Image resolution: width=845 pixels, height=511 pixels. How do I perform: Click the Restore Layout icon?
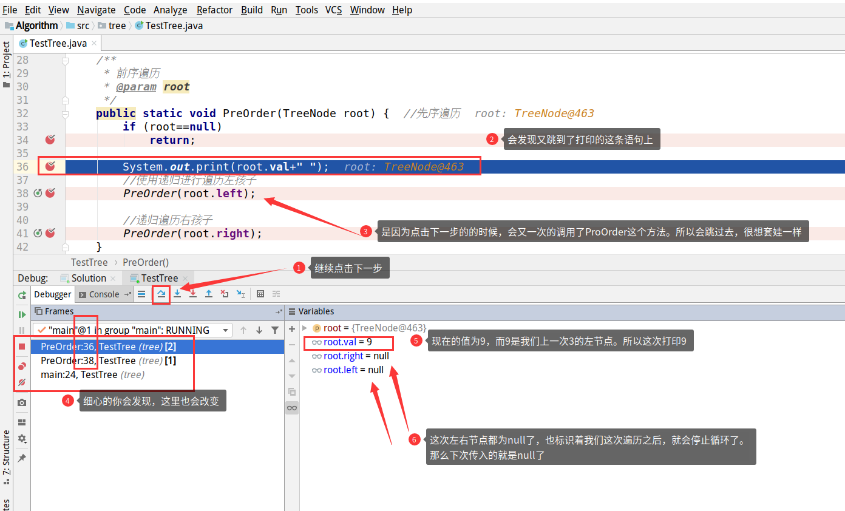coord(22,422)
